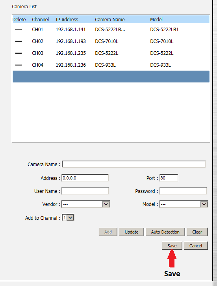The height and width of the screenshot is (286, 217).
Task: Click the Clear button
Action: click(x=197, y=232)
